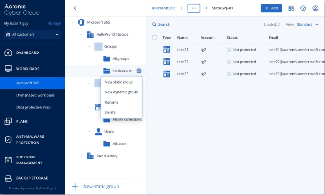
Task: Click the DuneFactory building icon
Action: tap(90, 156)
